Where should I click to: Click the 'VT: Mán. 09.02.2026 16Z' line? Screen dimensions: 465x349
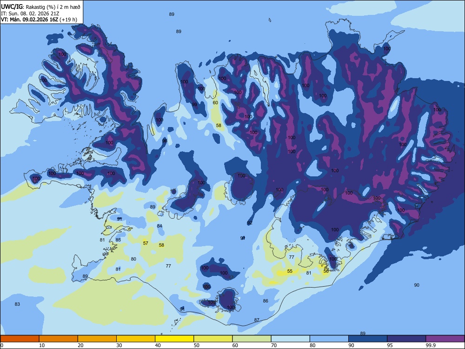(30, 20)
